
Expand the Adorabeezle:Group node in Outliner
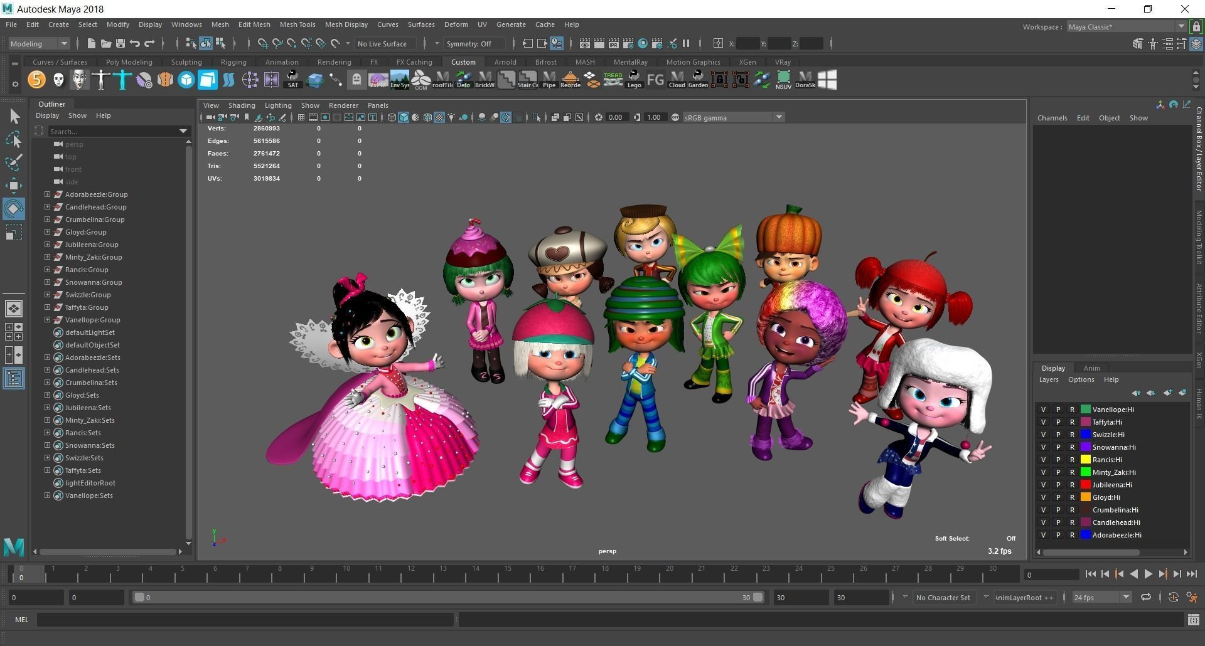tap(47, 194)
